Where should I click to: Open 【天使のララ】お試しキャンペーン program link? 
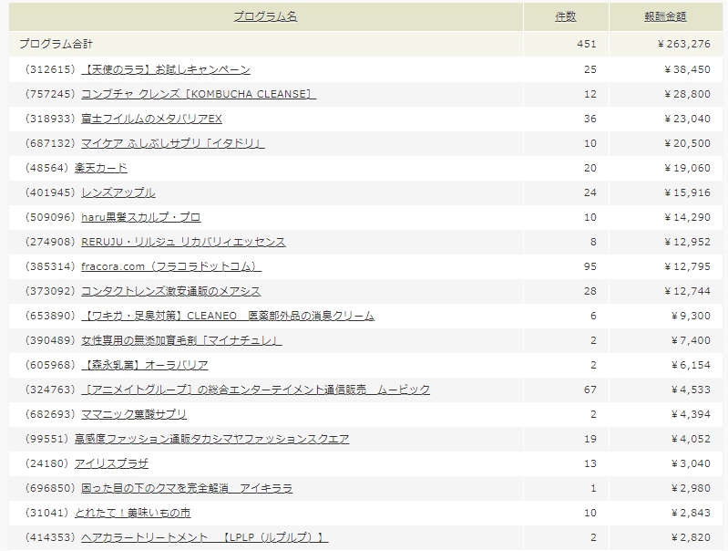[166, 69]
